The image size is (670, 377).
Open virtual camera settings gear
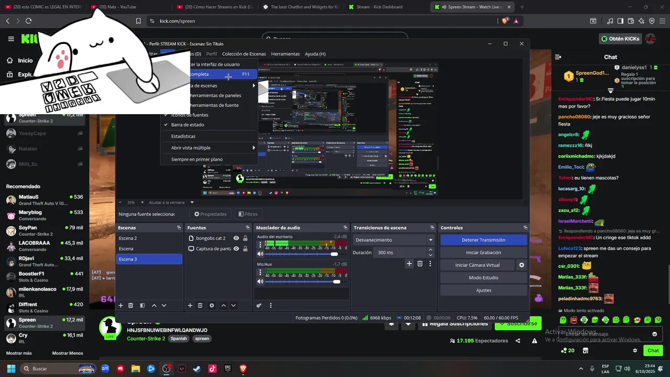[x=521, y=265]
